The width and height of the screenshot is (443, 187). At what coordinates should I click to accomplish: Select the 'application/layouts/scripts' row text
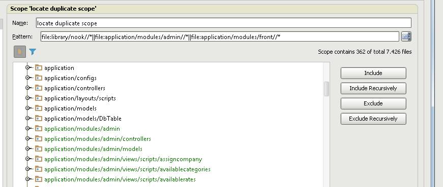(x=80, y=98)
